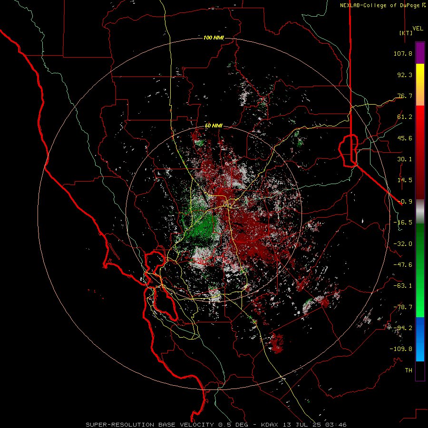Click the 100 NMI range ring label

tap(214, 38)
